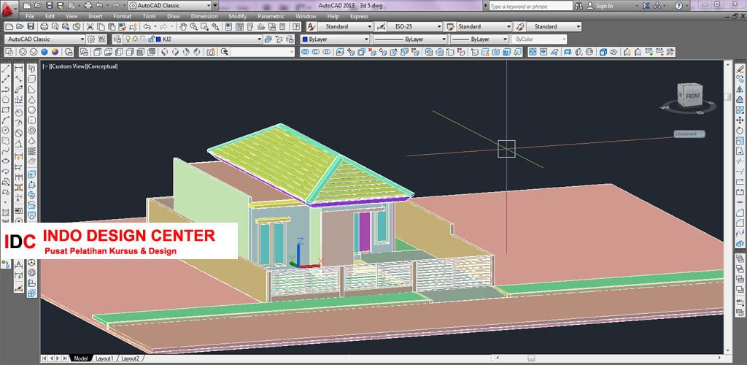Select the Mirror modify tool
This screenshot has height=365, width=747.
[740, 90]
